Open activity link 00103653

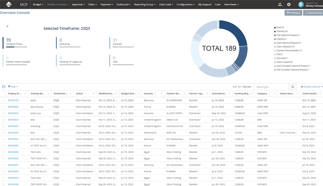coord(13,120)
